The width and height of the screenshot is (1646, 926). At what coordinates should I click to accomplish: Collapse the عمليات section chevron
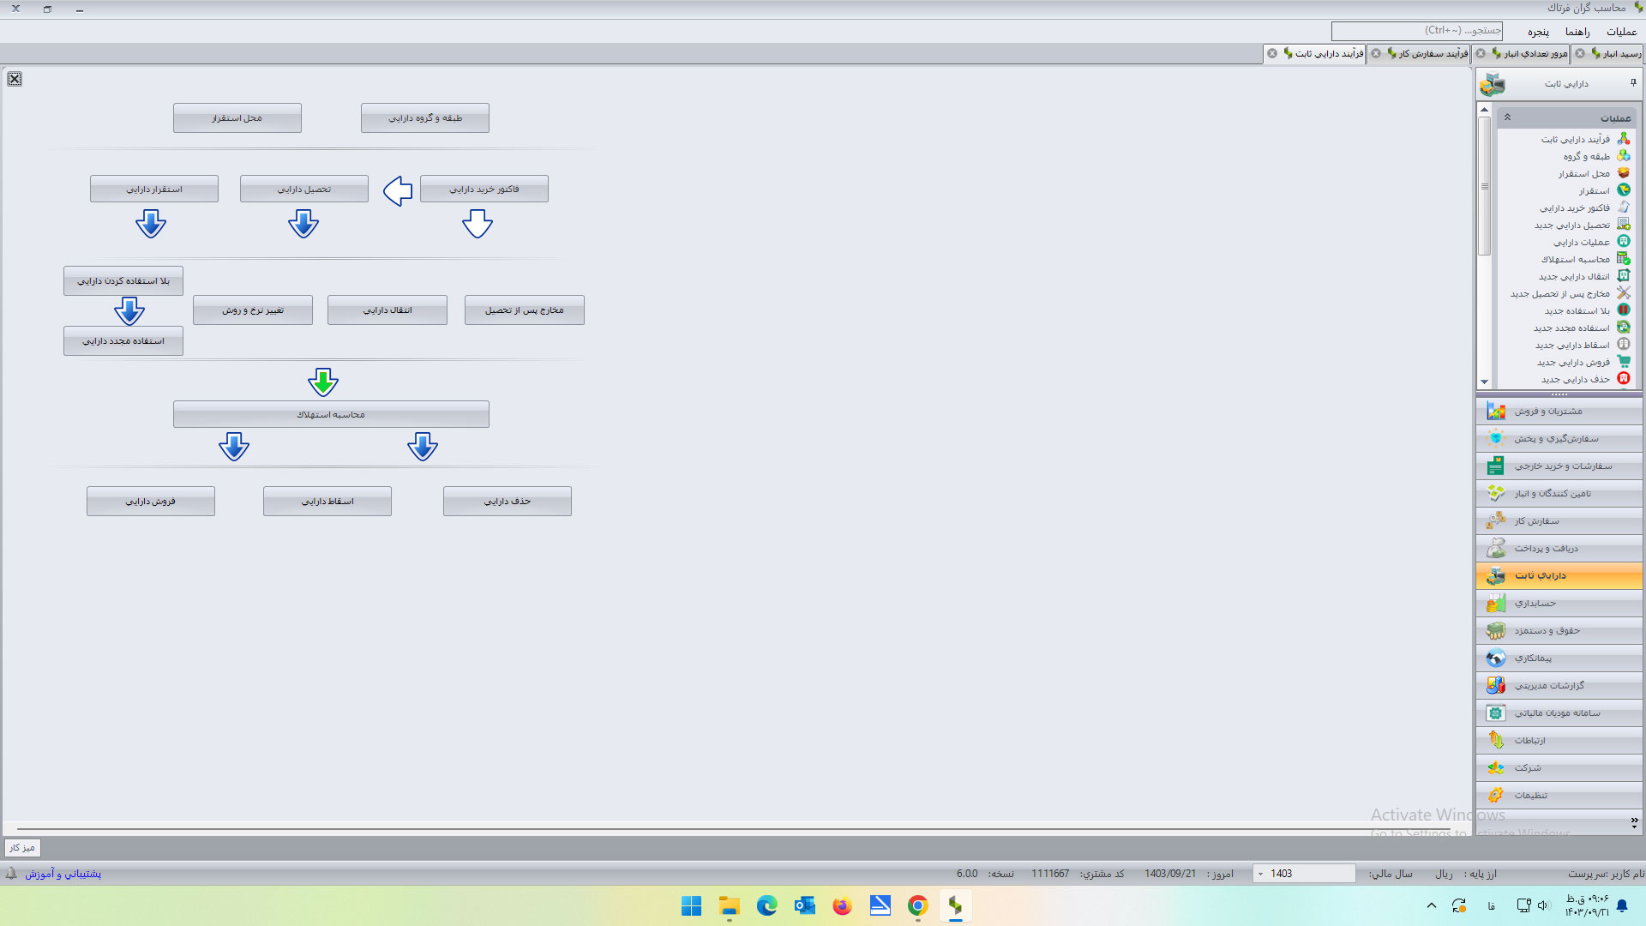[x=1507, y=117]
